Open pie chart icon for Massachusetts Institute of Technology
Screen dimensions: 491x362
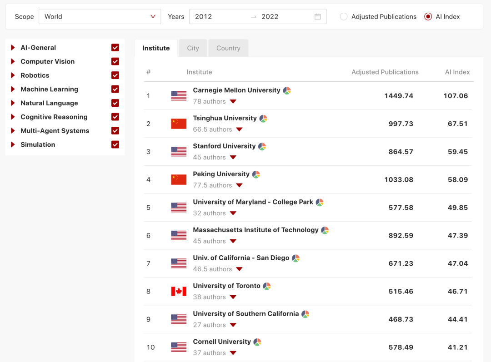[325, 230]
